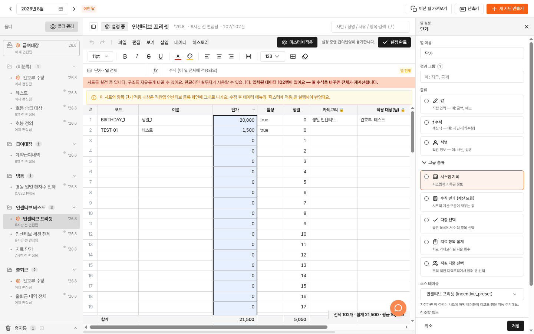The height and width of the screenshot is (334, 534).
Task: Click the cell borders grid icon
Action: 293,56
